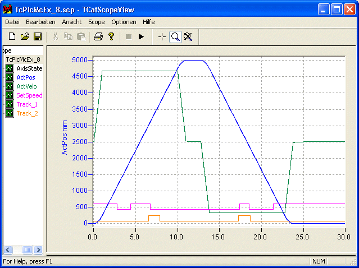Click the tree panel scrollbar thumb

(x=28, y=249)
